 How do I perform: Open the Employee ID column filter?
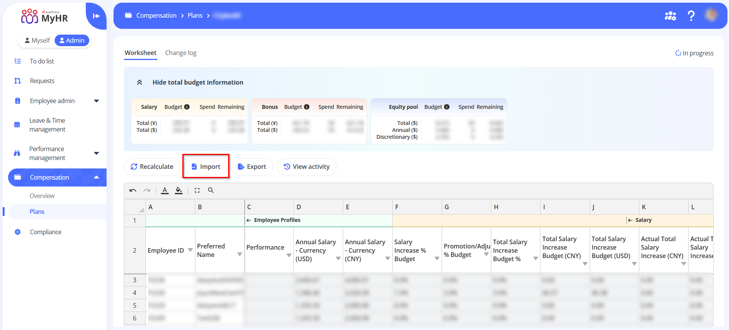click(x=190, y=250)
